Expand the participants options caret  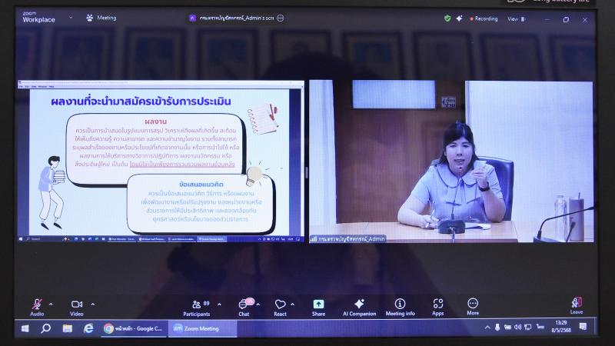[x=219, y=304]
